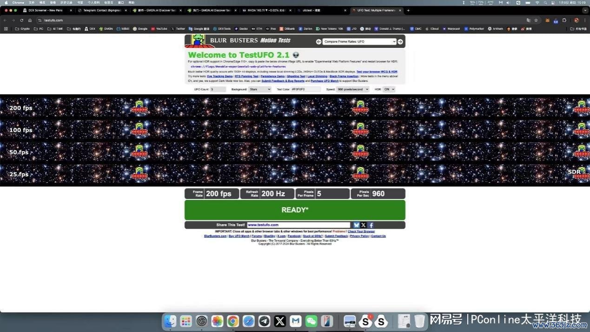Open the DEXTools bookmark

222,29
